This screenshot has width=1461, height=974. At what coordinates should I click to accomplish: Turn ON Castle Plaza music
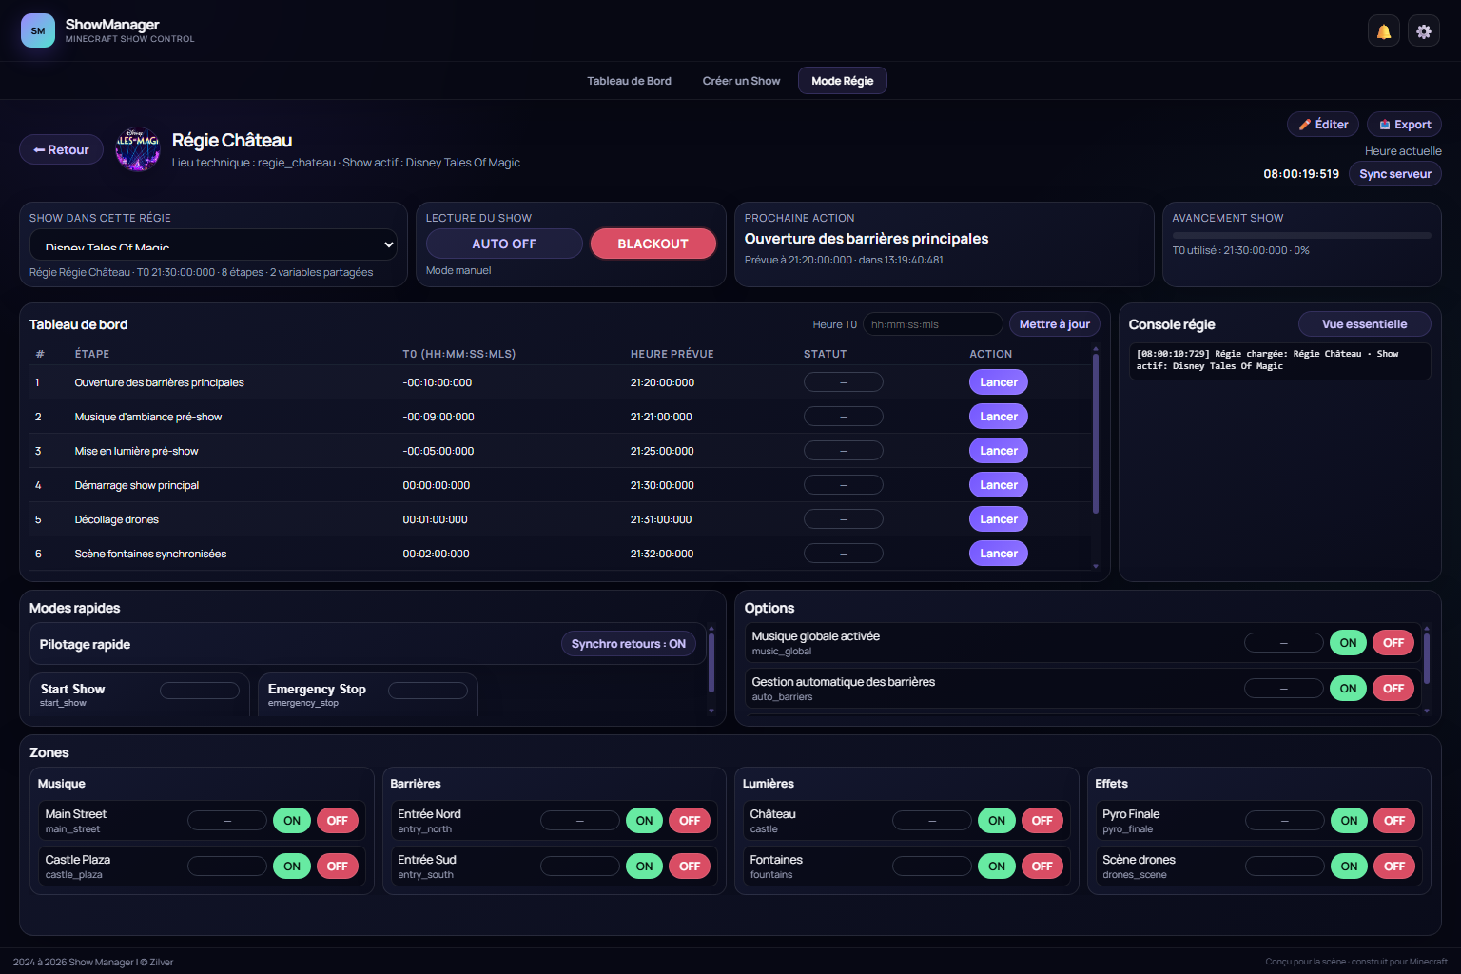coord(292,867)
